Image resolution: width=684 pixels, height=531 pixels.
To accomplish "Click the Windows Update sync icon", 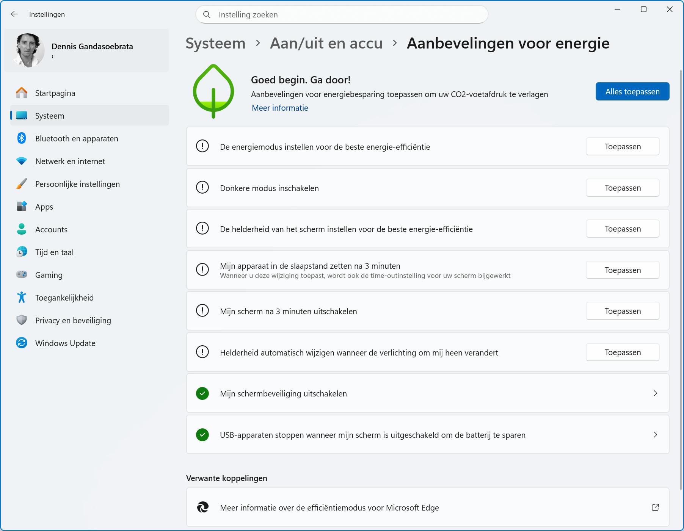I will click(22, 343).
